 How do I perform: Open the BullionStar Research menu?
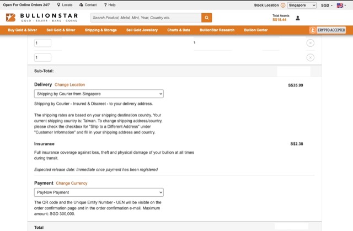[x=217, y=30]
